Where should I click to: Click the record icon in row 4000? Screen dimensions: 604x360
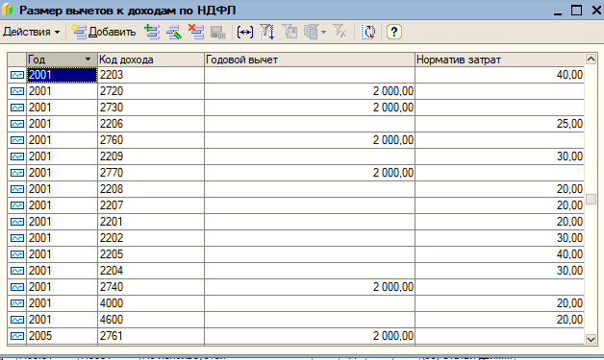17,303
